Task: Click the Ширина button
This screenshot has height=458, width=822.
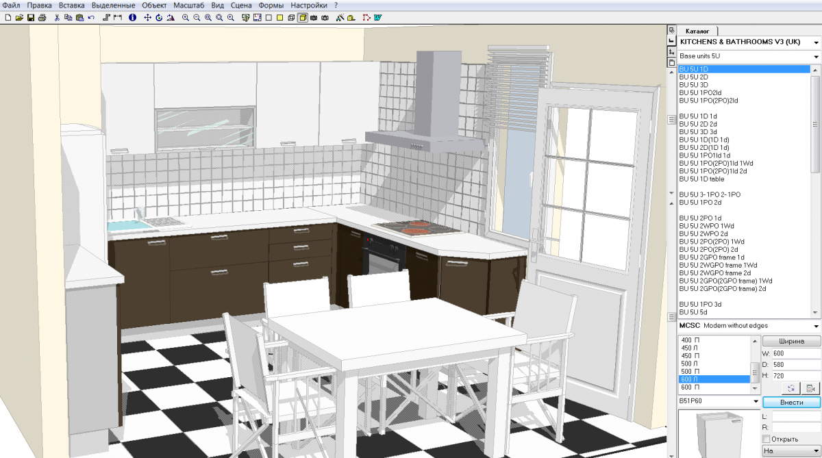Action: pyautogui.click(x=791, y=341)
